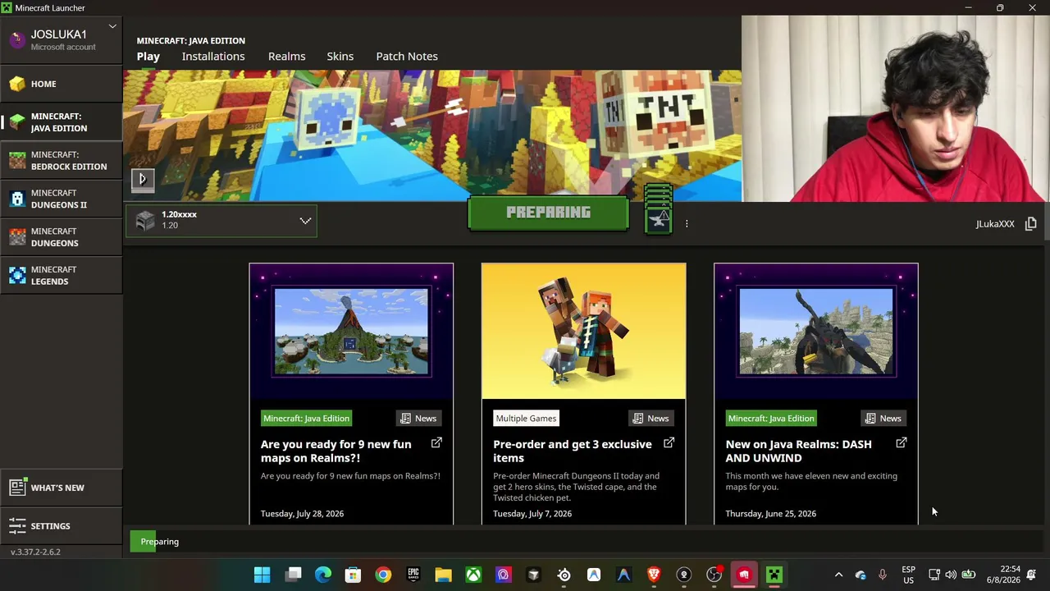Open 'Pre-order and get 3 exclusive items' headline
Viewport: 1050px width, 591px height.
point(573,451)
